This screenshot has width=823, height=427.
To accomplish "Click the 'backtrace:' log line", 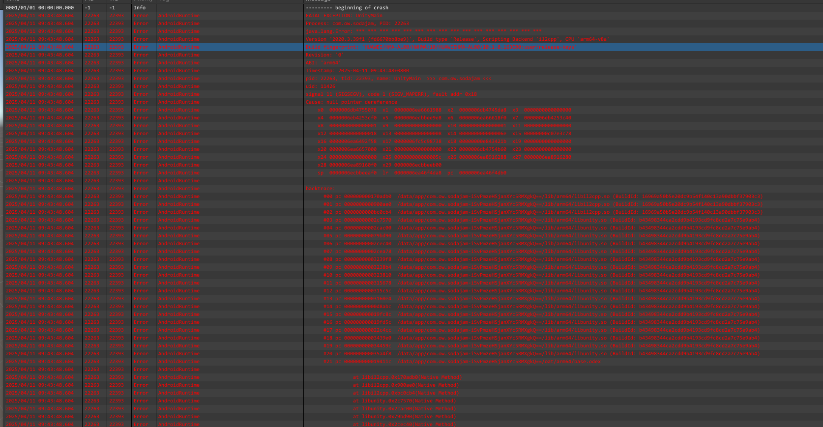I will click(x=321, y=189).
